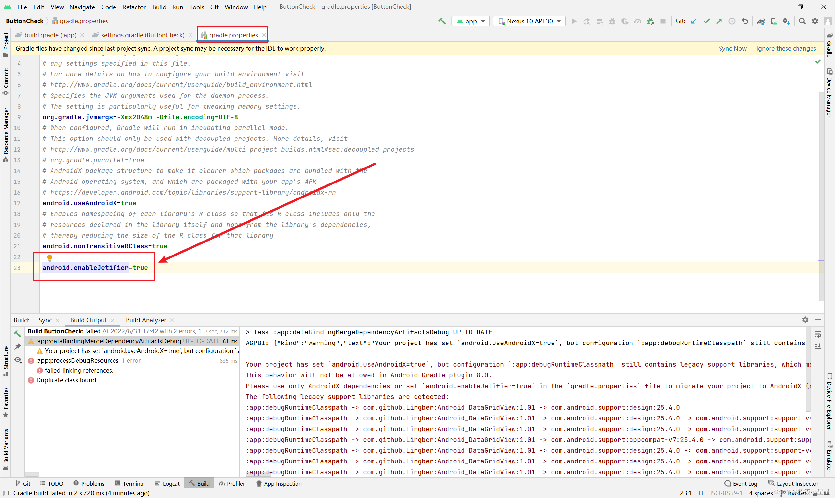
Task: Click app dropdown selector
Action: click(x=470, y=21)
